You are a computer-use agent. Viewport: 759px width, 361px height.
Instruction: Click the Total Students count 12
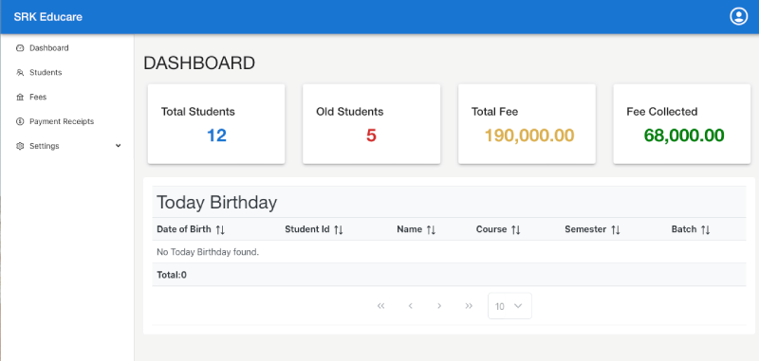[x=216, y=135]
